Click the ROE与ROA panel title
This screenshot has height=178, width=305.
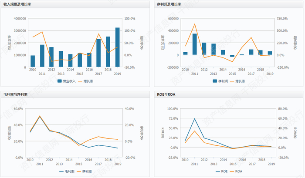tap(166, 94)
